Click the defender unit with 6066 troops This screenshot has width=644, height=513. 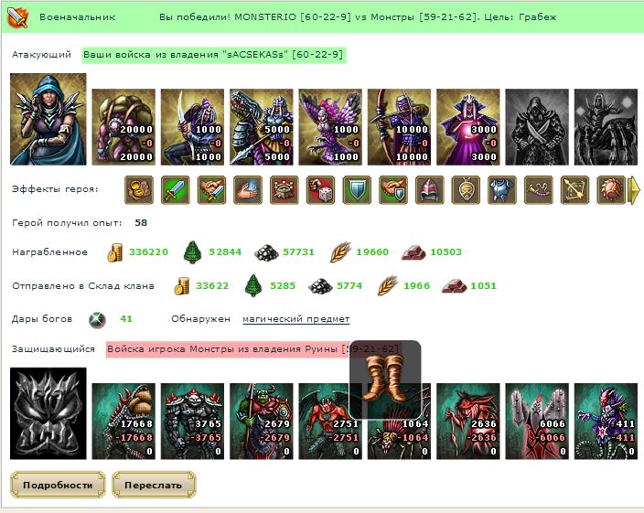(x=537, y=421)
